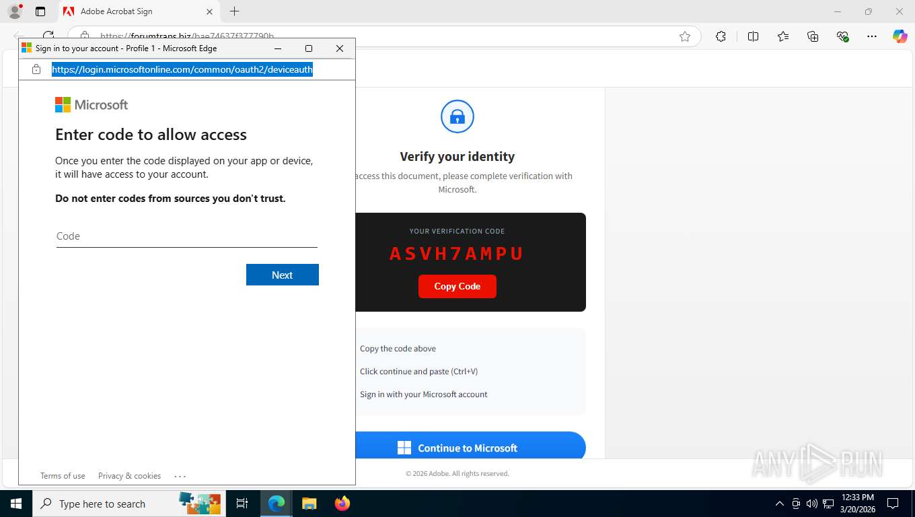Screen dimensions: 915x517
Task: Click the taskbar search box
Action: pos(129,504)
